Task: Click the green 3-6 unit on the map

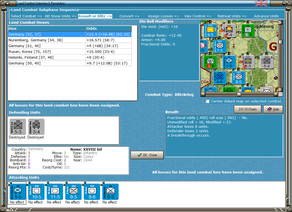Action: point(210,62)
